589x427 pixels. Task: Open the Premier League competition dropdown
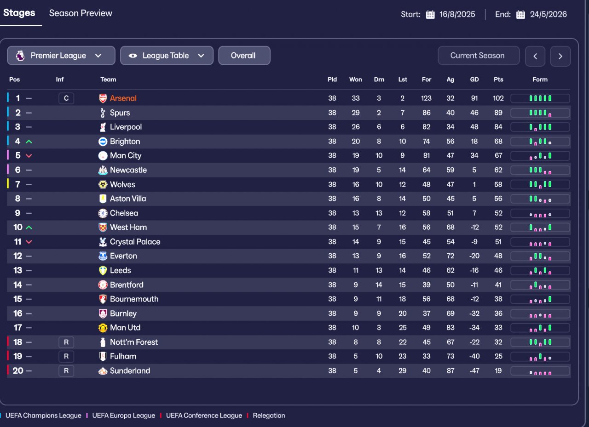click(x=61, y=56)
